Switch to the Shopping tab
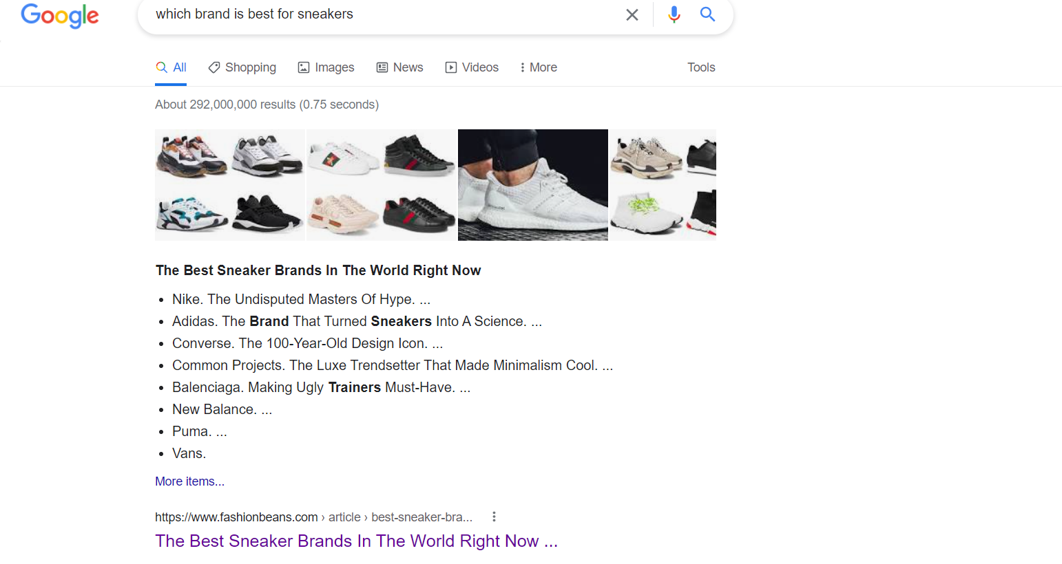 242,67
